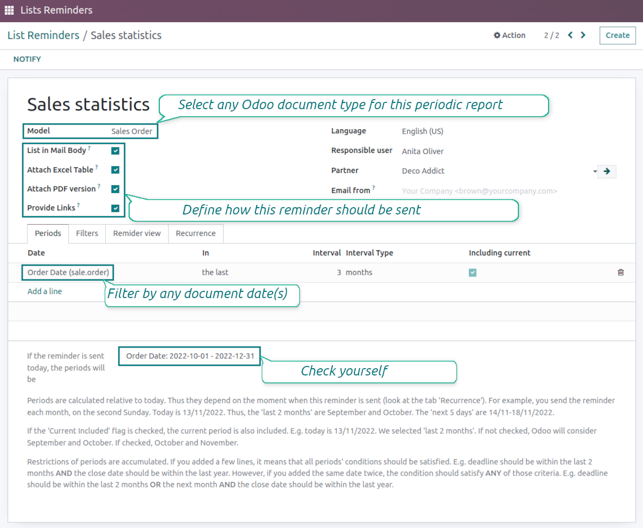Click the Action gear menu

509,35
